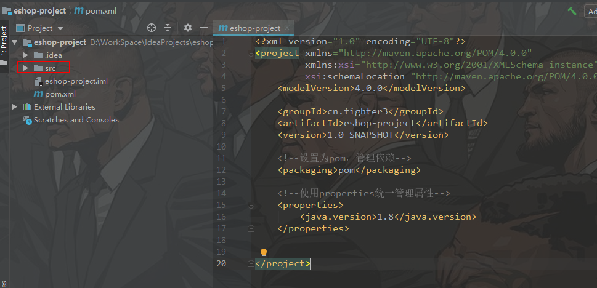
Task: Click the comment 设置为pom，管理依赖
Action: [344, 158]
